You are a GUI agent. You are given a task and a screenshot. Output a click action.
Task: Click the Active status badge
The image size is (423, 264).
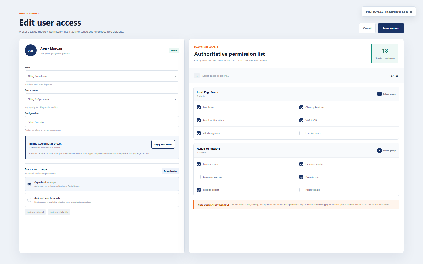point(174,50)
